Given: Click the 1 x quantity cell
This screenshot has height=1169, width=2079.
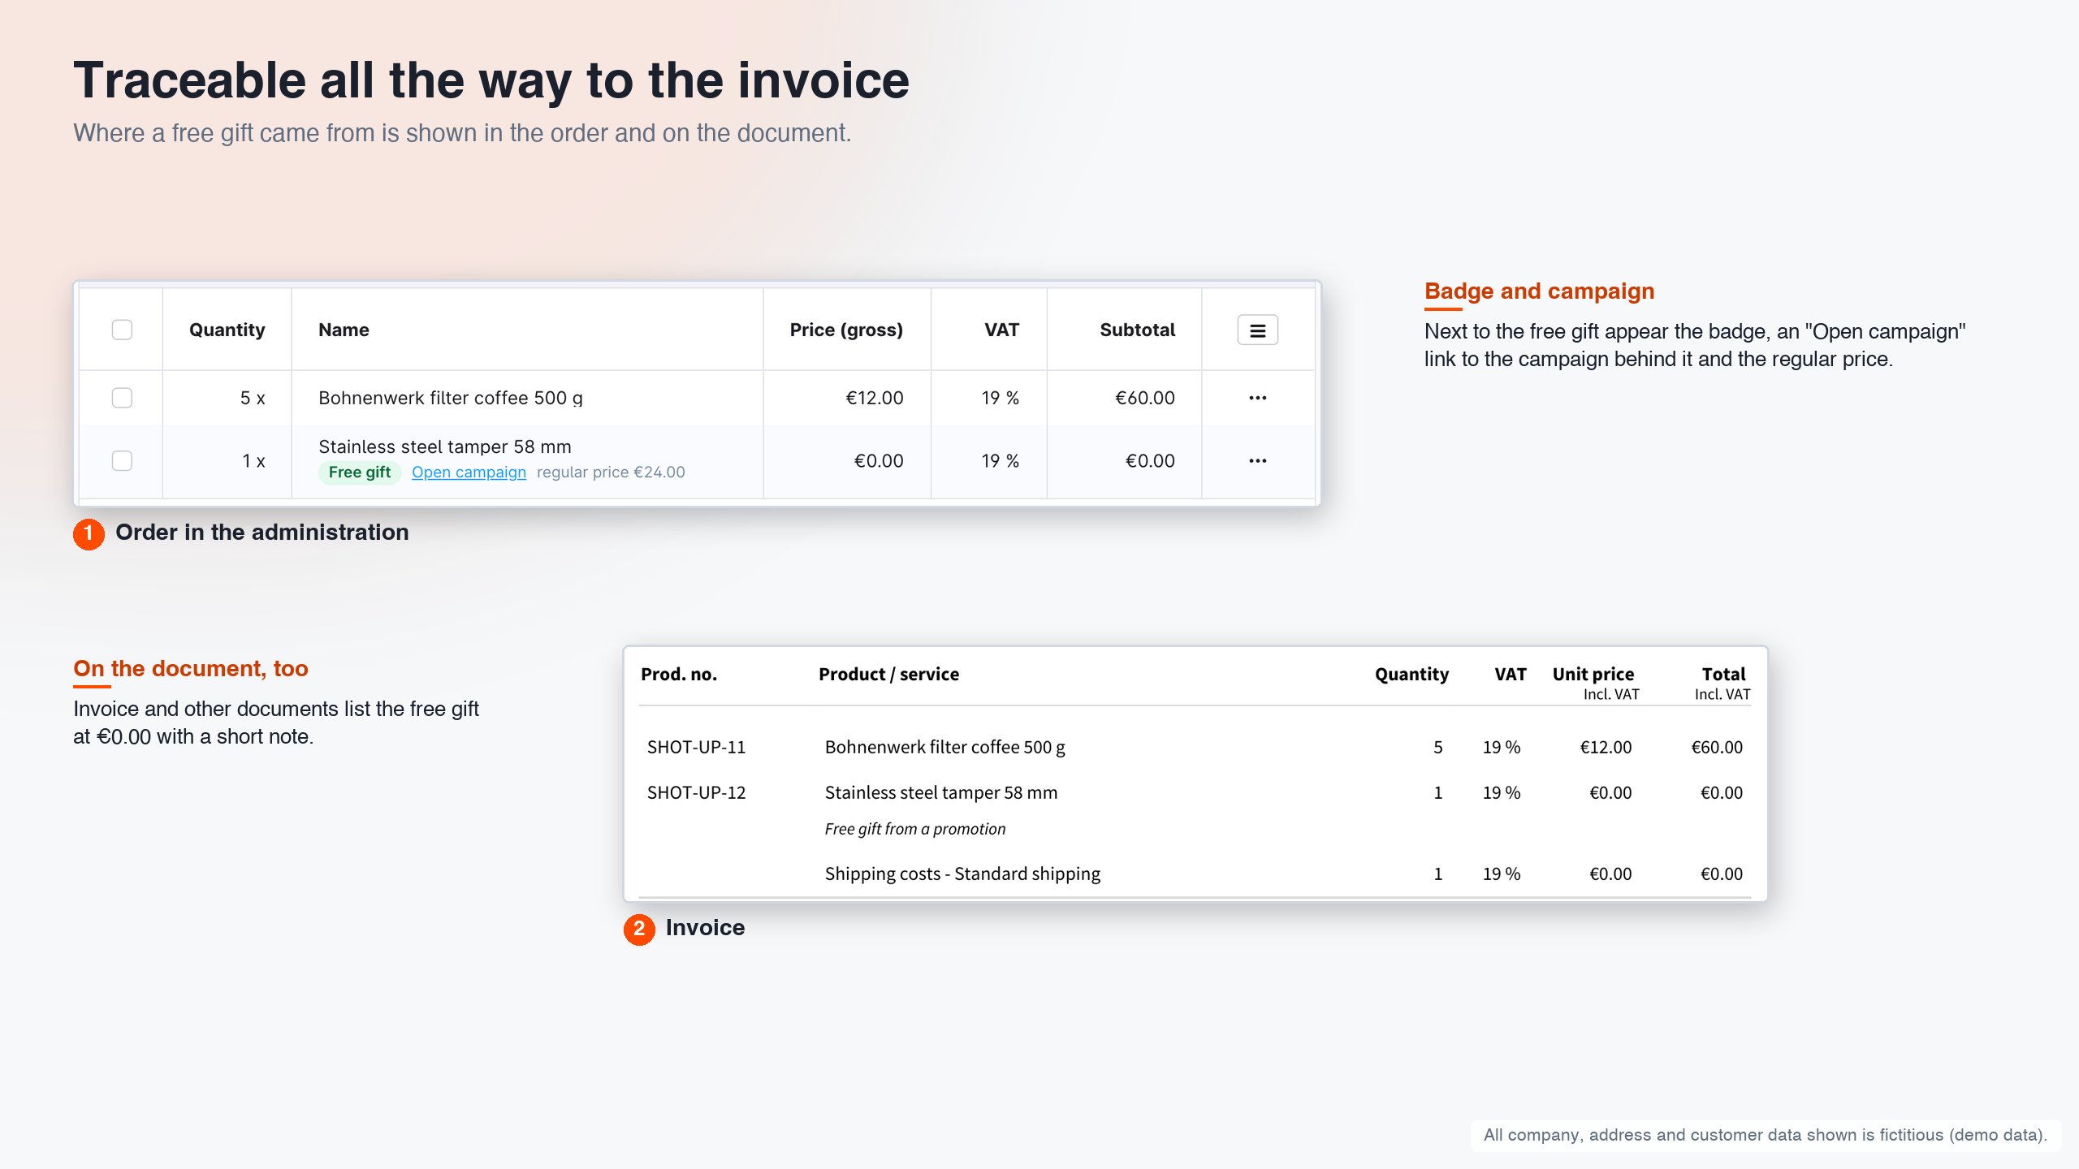Looking at the screenshot, I should coord(253,461).
